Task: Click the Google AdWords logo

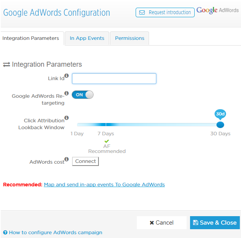Action: (x=218, y=10)
